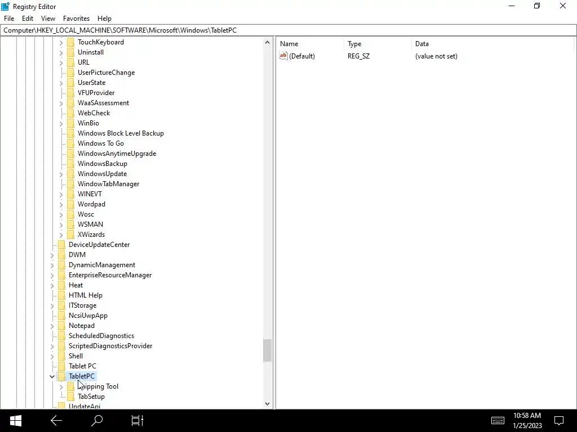Screen dimensions: 577x432
Task: Click the Tablet PC folder icon
Action: [x=61, y=366]
